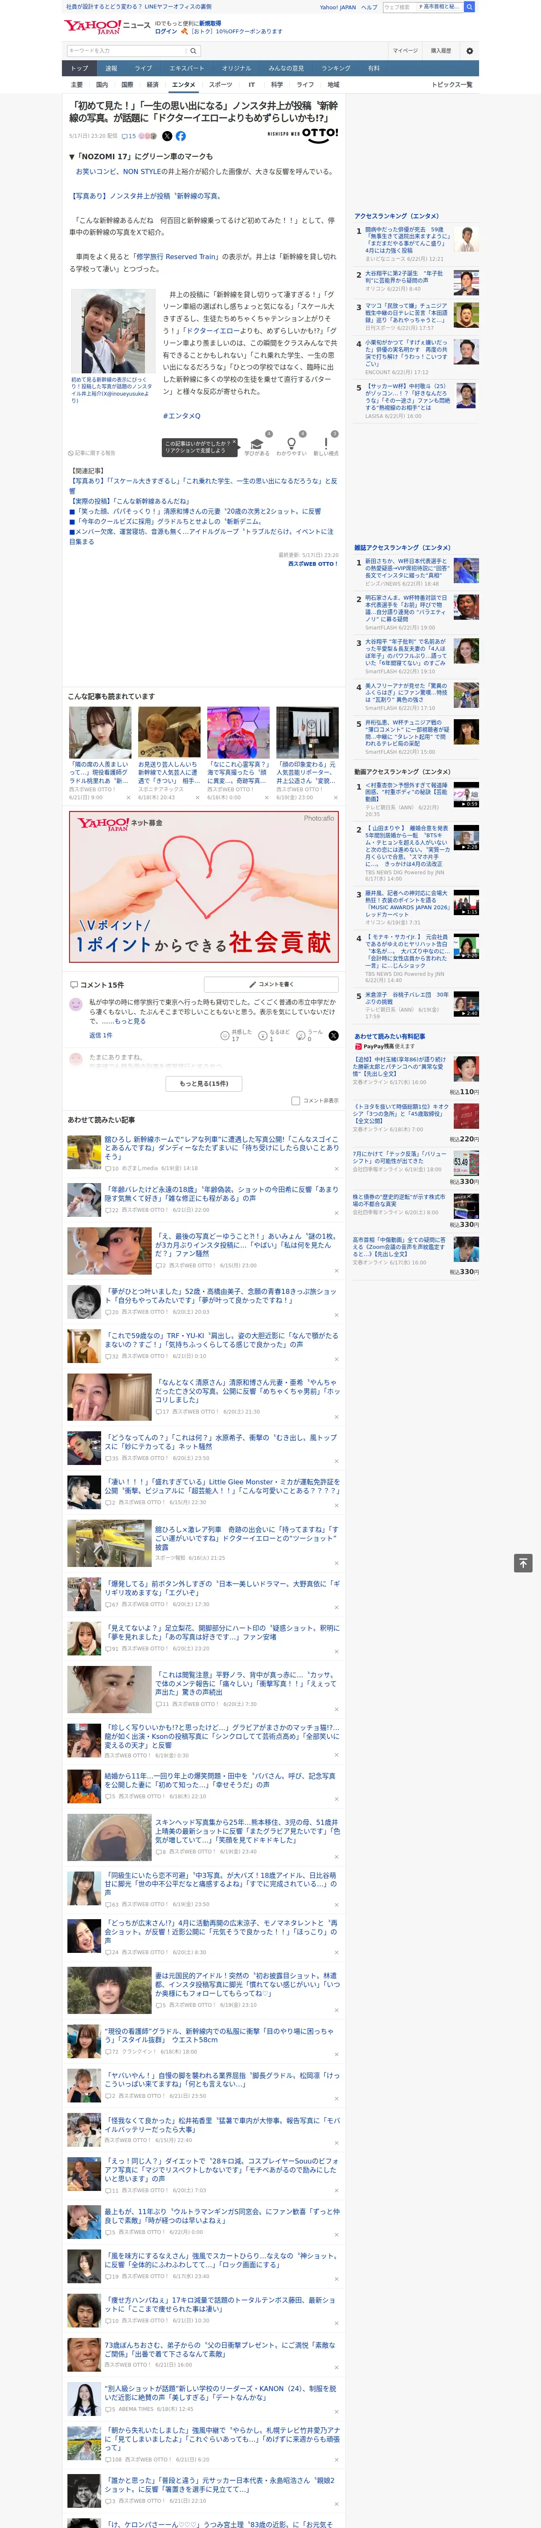The width and height of the screenshot is (541, 2528).
Task: Share the article on Facebook
Action: point(181,137)
